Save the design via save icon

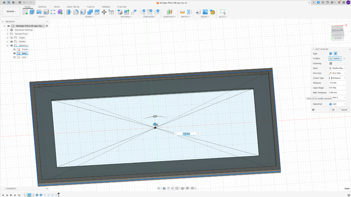coord(19,2)
